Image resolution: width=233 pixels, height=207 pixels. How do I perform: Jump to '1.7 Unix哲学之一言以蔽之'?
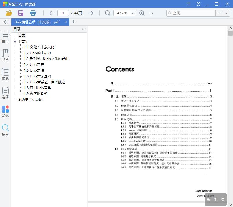tap(44, 82)
